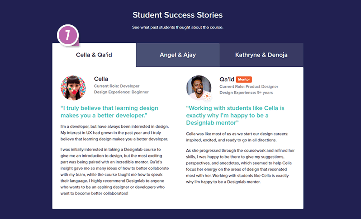Click Cella's 'Current Role: Developer' line
361x219 pixels.
(x=117, y=86)
